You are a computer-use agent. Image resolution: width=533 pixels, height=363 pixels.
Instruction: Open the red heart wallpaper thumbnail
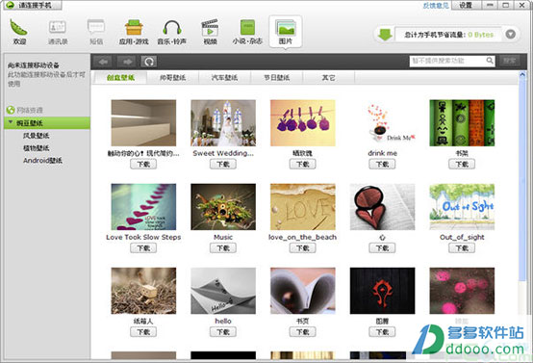pos(382,207)
